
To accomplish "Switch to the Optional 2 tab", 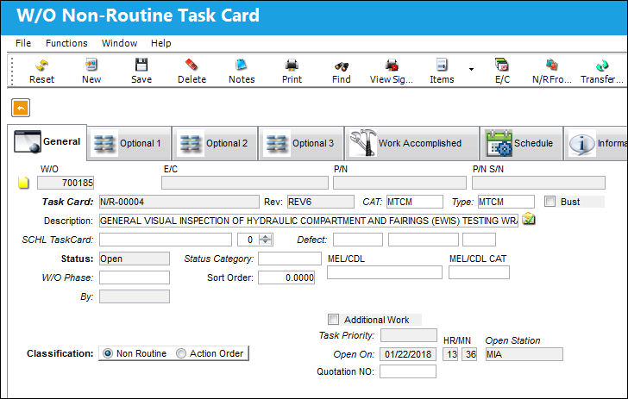I will [215, 143].
